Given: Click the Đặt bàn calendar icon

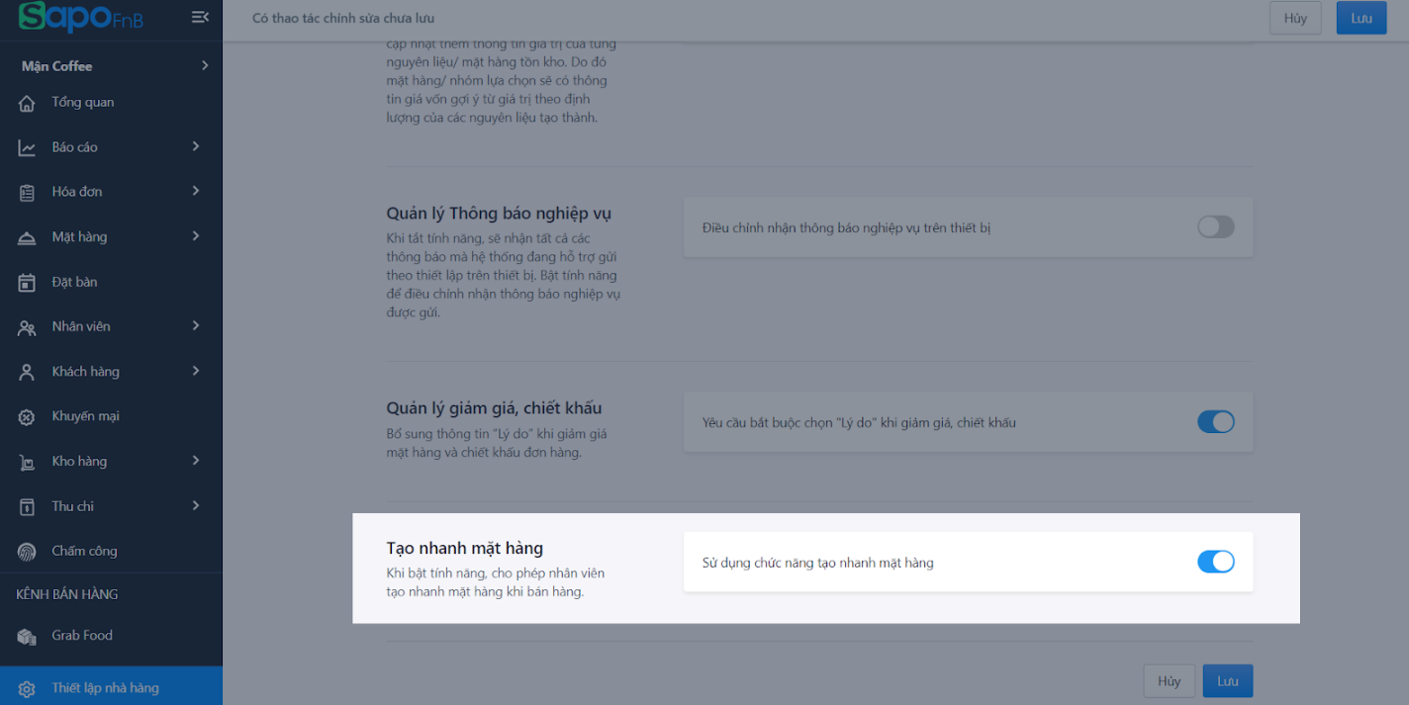Looking at the screenshot, I should [x=27, y=283].
